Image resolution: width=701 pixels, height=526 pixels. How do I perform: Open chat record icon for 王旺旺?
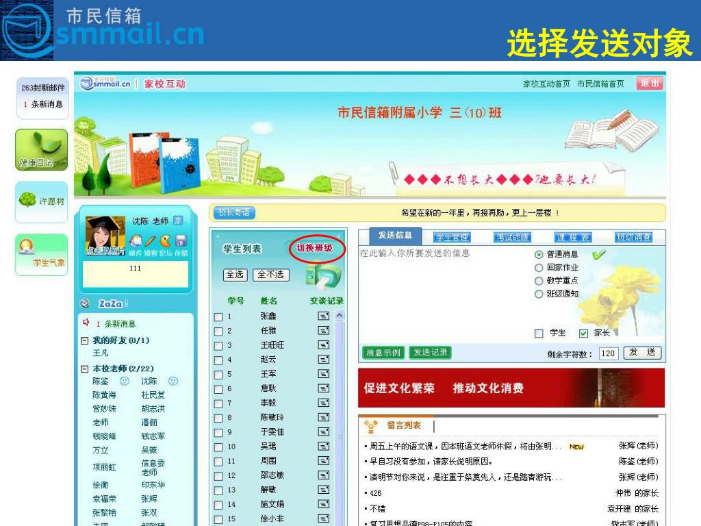tap(323, 345)
